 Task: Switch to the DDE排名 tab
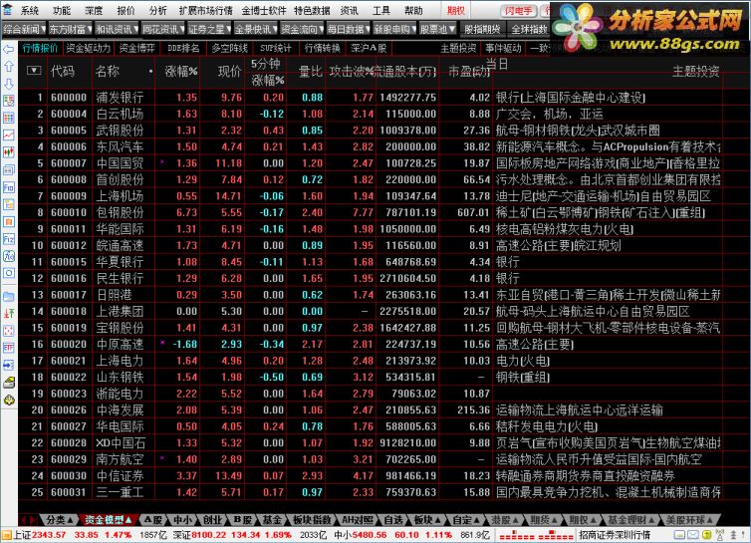(183, 48)
